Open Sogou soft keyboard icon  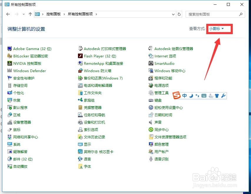204,96
